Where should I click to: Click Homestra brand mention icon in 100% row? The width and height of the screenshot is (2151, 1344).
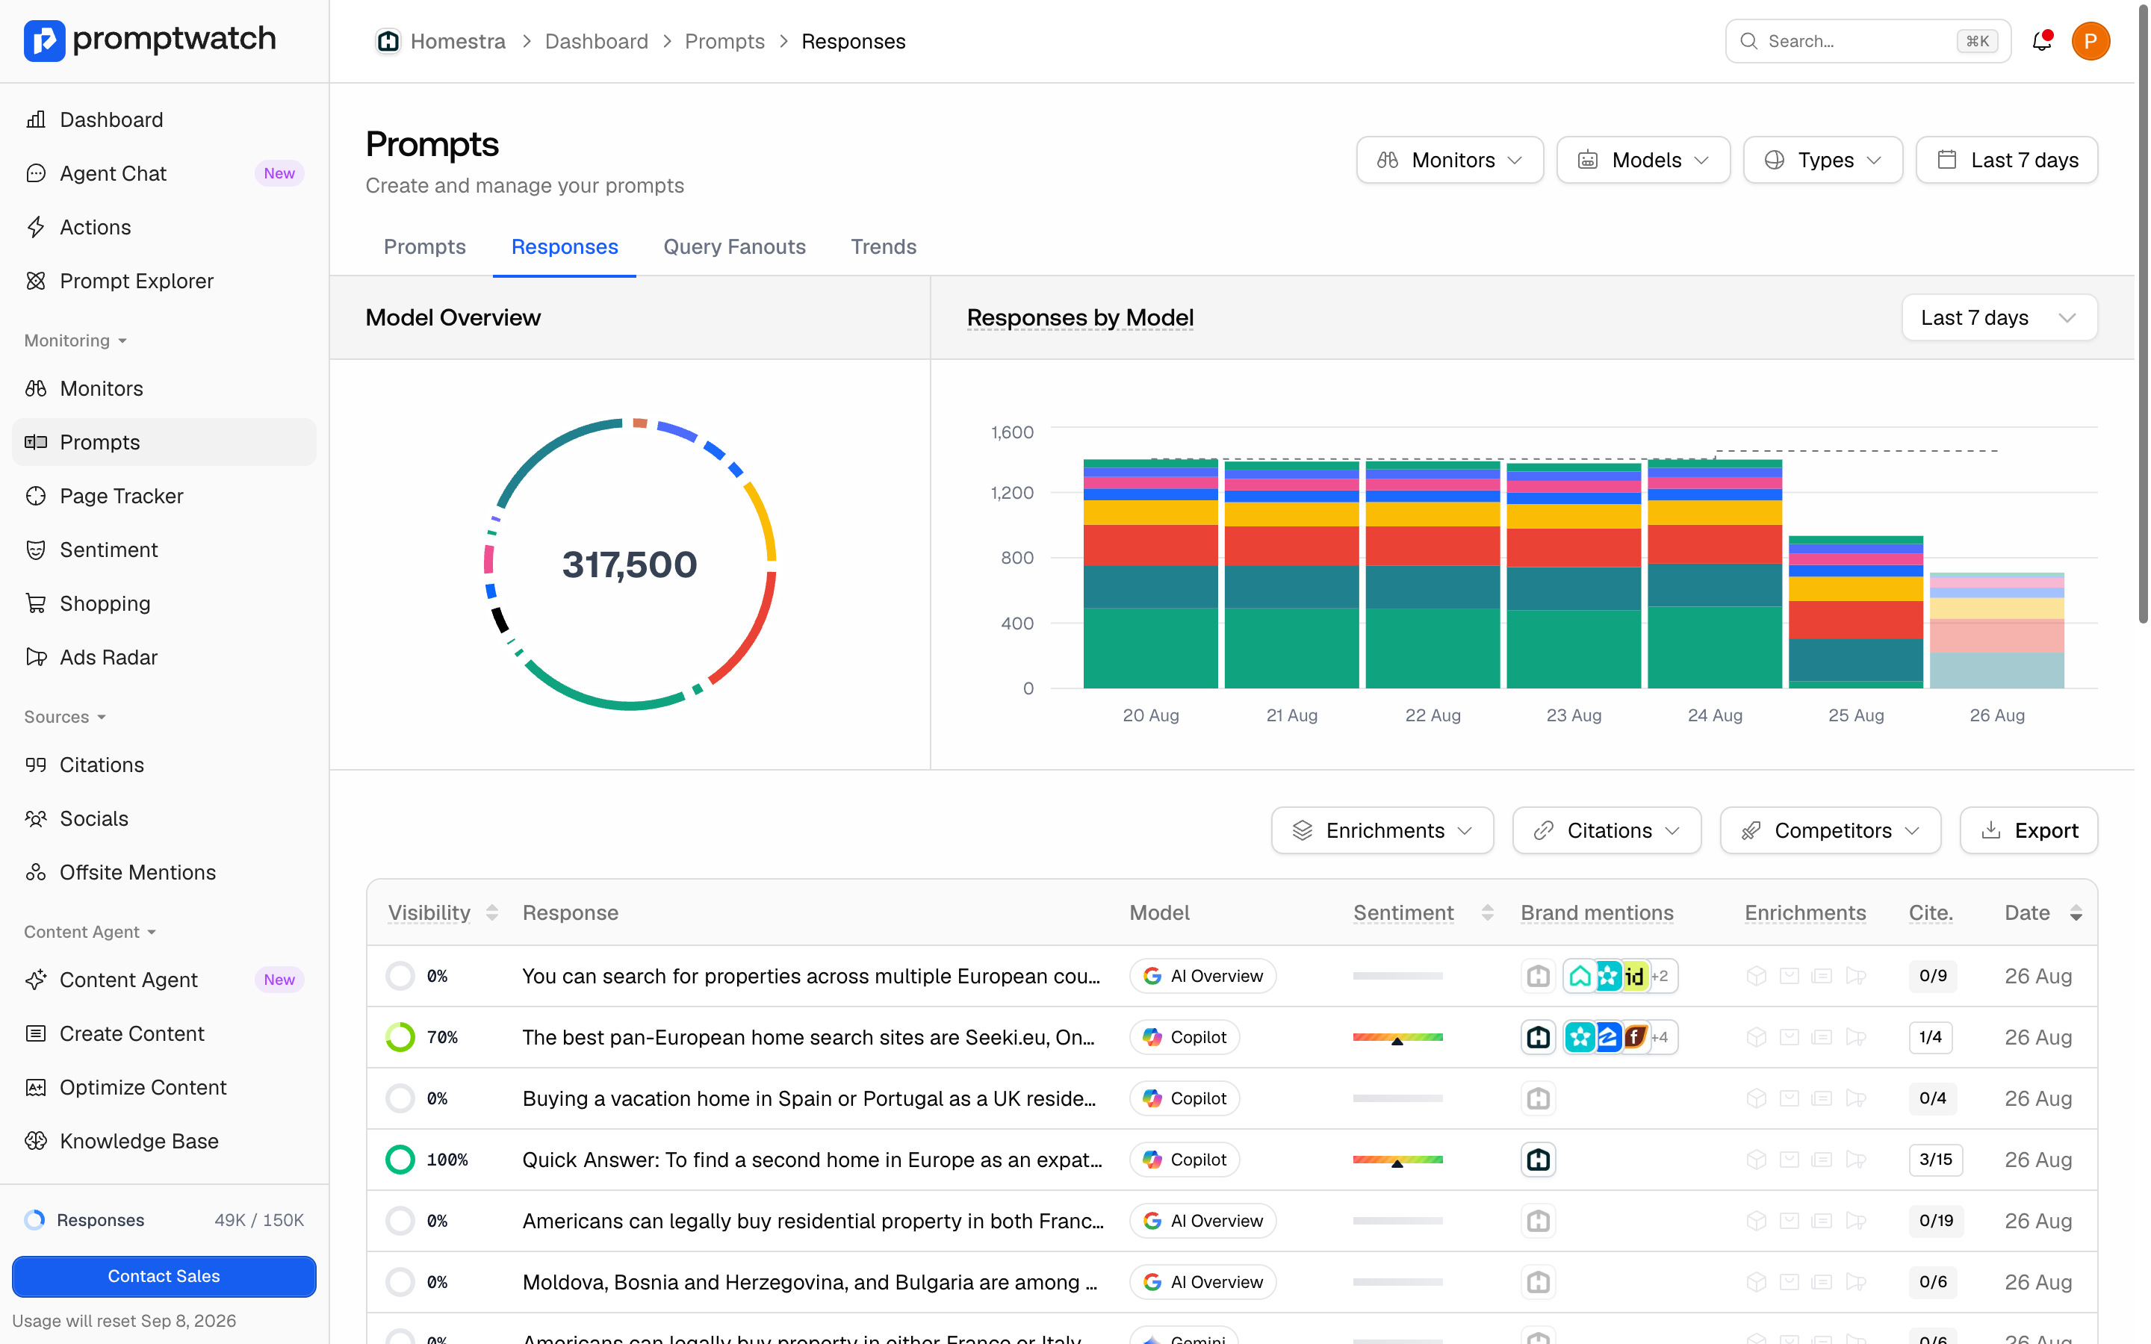pyautogui.click(x=1538, y=1159)
